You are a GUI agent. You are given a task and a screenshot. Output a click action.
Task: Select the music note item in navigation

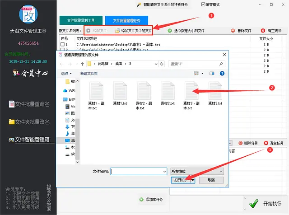[70, 133]
